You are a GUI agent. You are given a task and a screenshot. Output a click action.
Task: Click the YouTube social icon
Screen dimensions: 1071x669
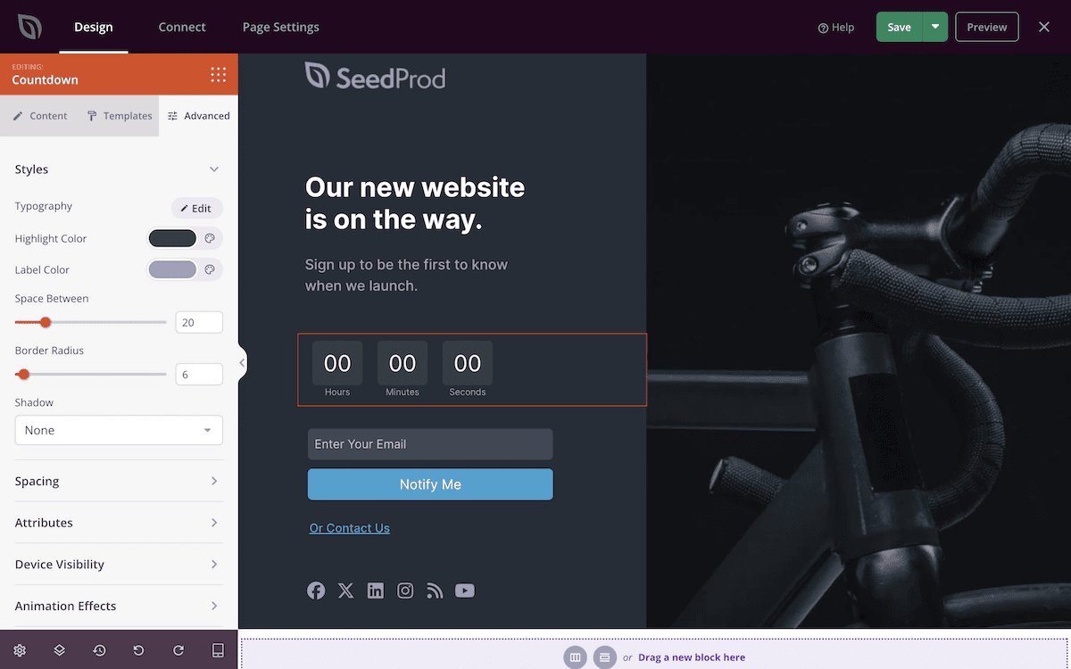click(x=465, y=591)
